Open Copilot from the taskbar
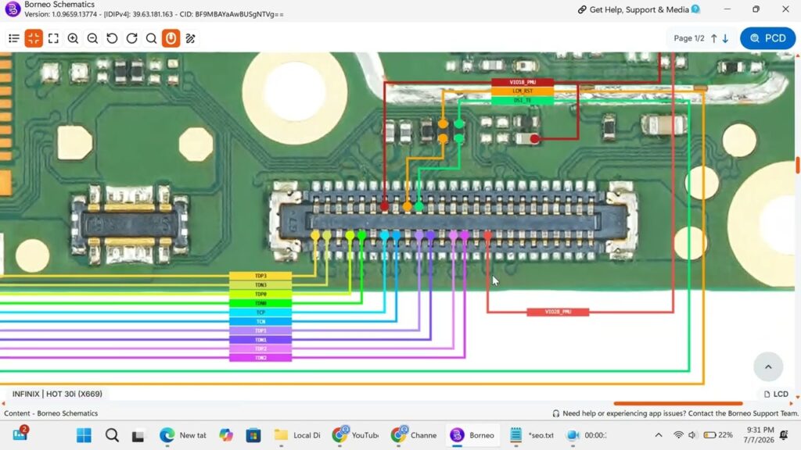 226,435
